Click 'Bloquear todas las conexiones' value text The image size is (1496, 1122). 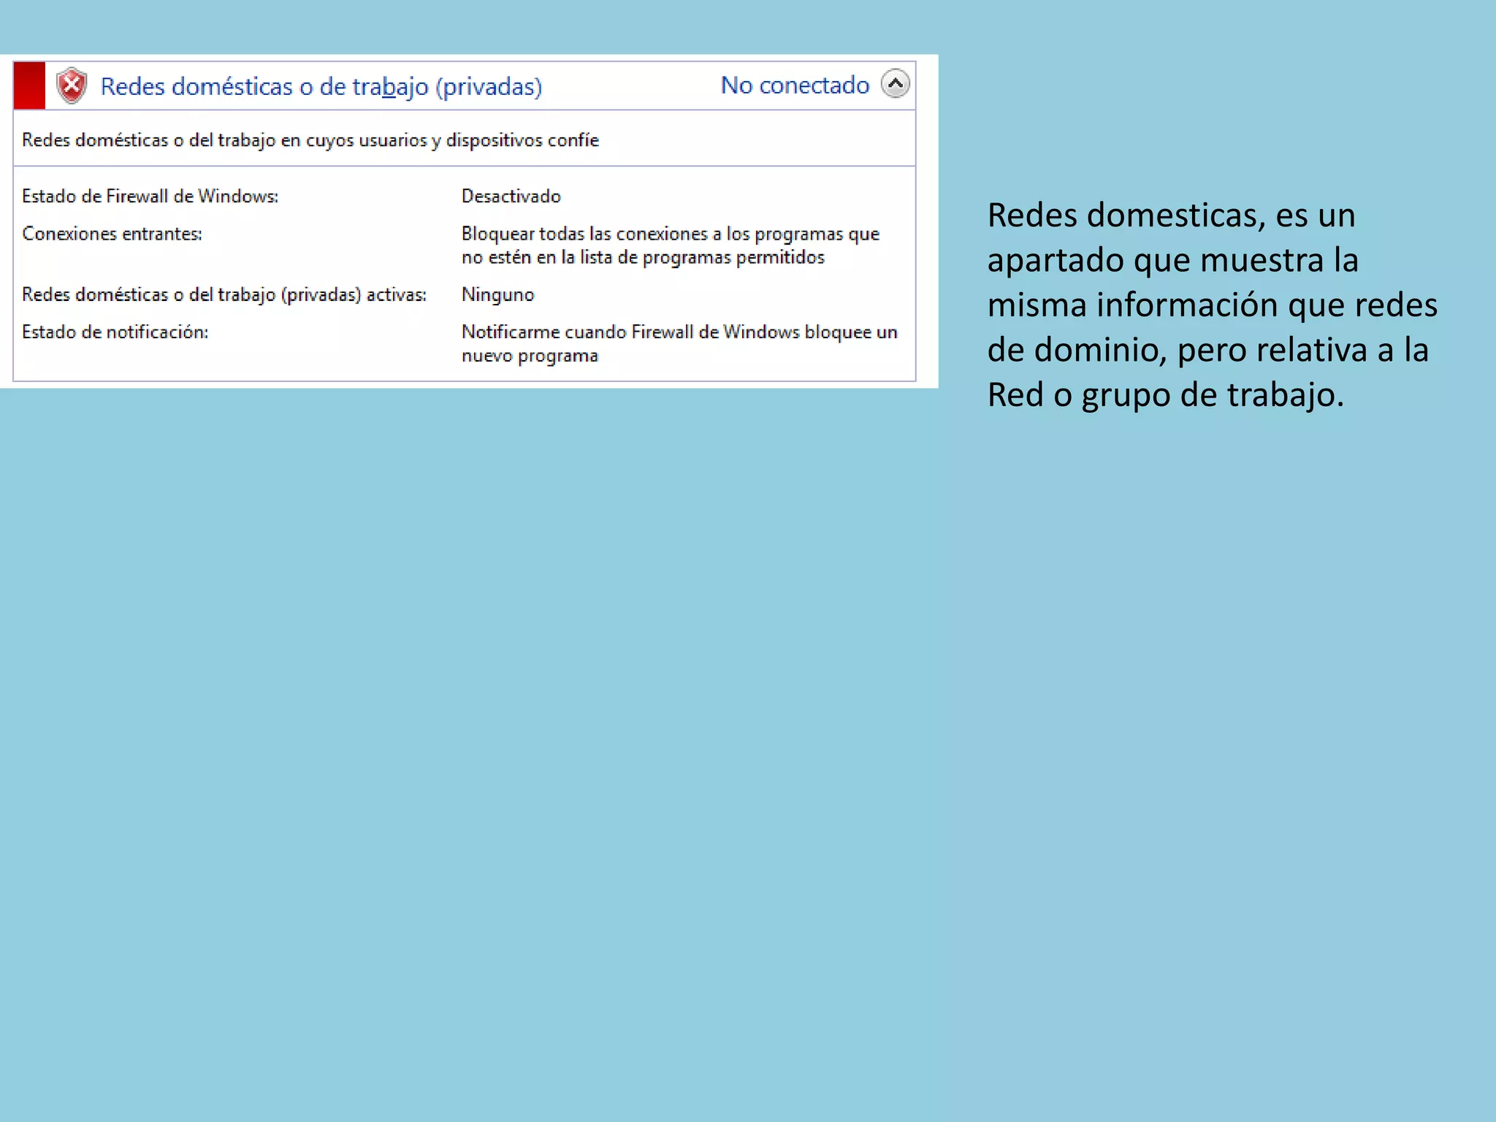pyautogui.click(x=671, y=245)
